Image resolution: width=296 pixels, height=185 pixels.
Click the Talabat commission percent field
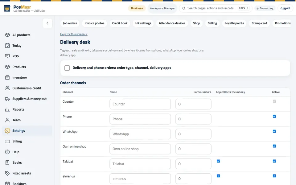coord(193,164)
